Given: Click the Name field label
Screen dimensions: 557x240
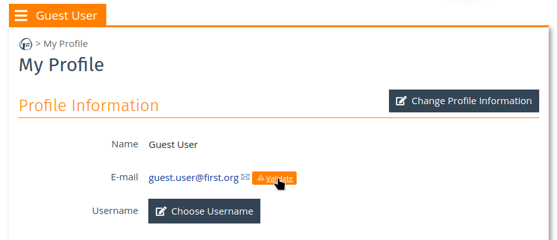Looking at the screenshot, I should [x=125, y=144].
